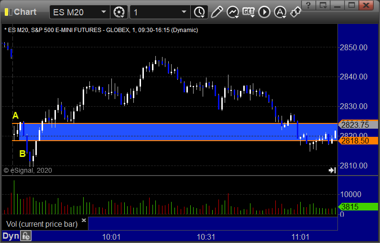Screen dimensions: 380x243
Task: Click the detach window icon
Action: pos(323,5)
